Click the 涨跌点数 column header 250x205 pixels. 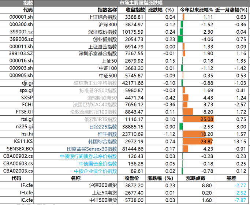click(x=195, y=178)
